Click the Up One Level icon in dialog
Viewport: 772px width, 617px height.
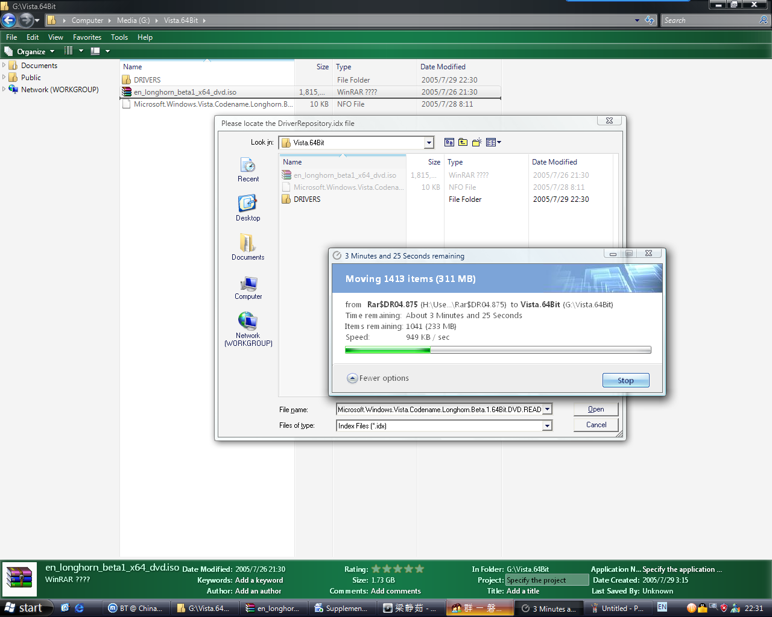pyautogui.click(x=463, y=143)
